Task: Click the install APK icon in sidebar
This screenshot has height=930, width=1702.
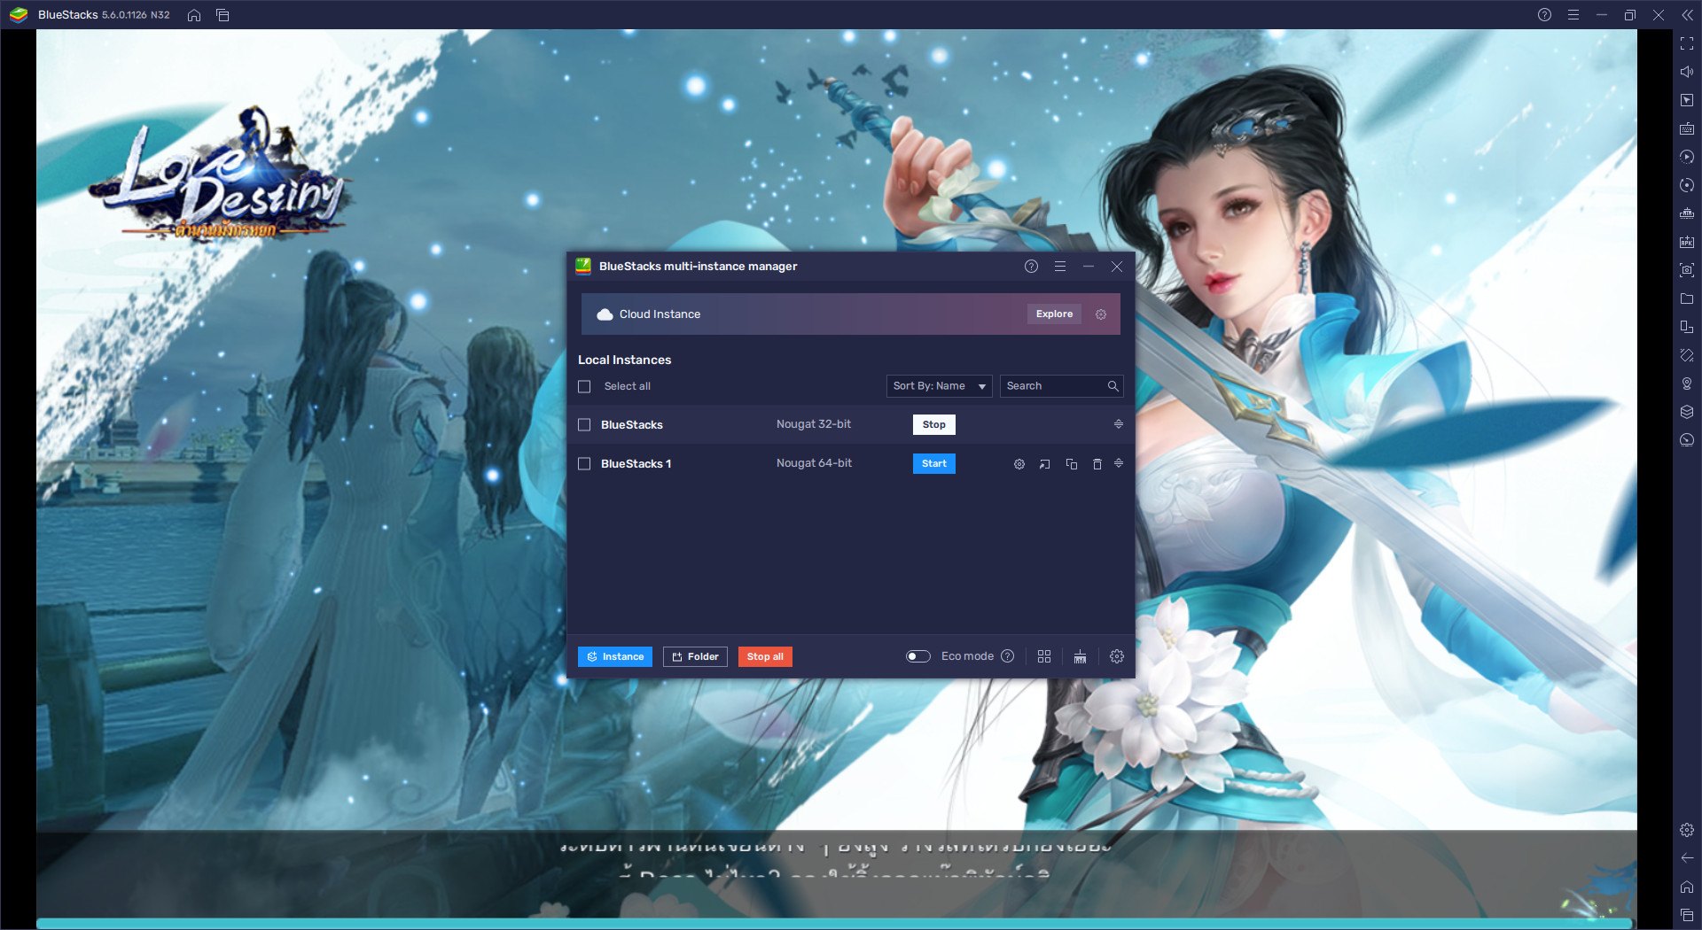Action: point(1686,242)
